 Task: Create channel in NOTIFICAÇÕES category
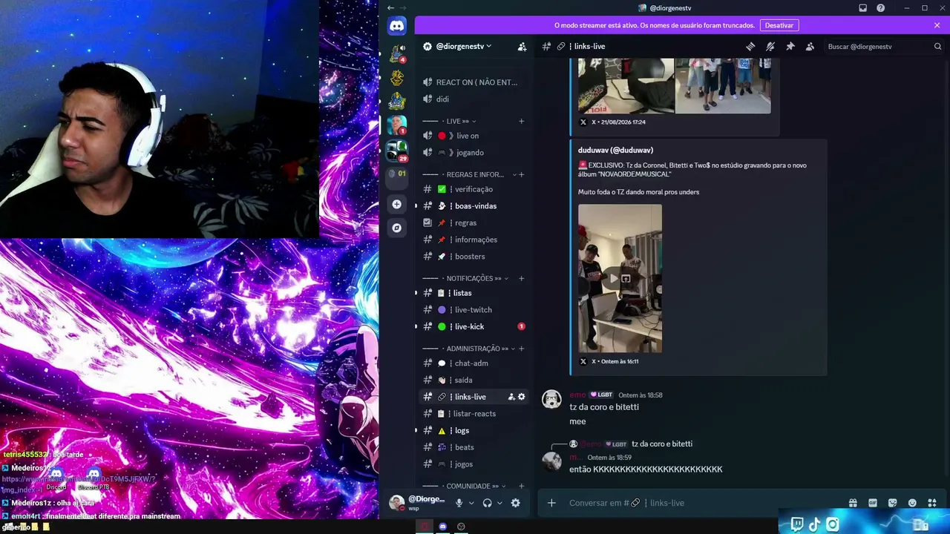point(522,278)
